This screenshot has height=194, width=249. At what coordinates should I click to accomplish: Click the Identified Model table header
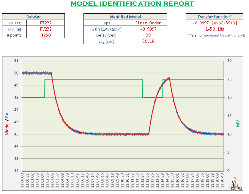(125, 17)
